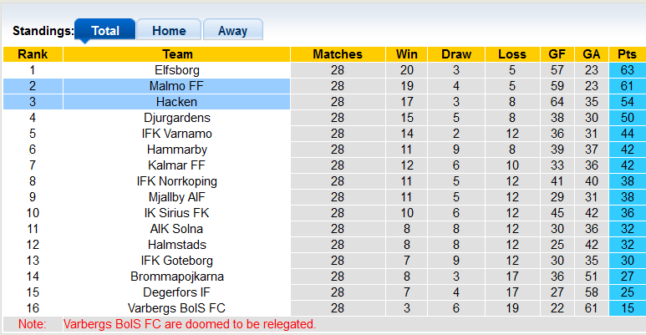Click the Hammarby team name
The height and width of the screenshot is (335, 646).
(176, 150)
